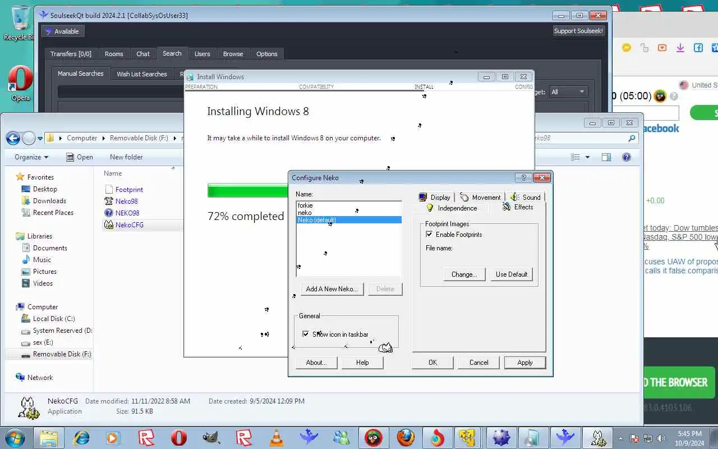
Task: Open Soulseek Wish List Searches tab
Action: pyautogui.click(x=142, y=74)
